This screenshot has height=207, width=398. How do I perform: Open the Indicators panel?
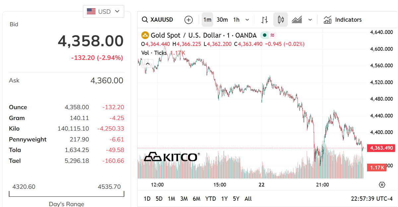pos(342,20)
